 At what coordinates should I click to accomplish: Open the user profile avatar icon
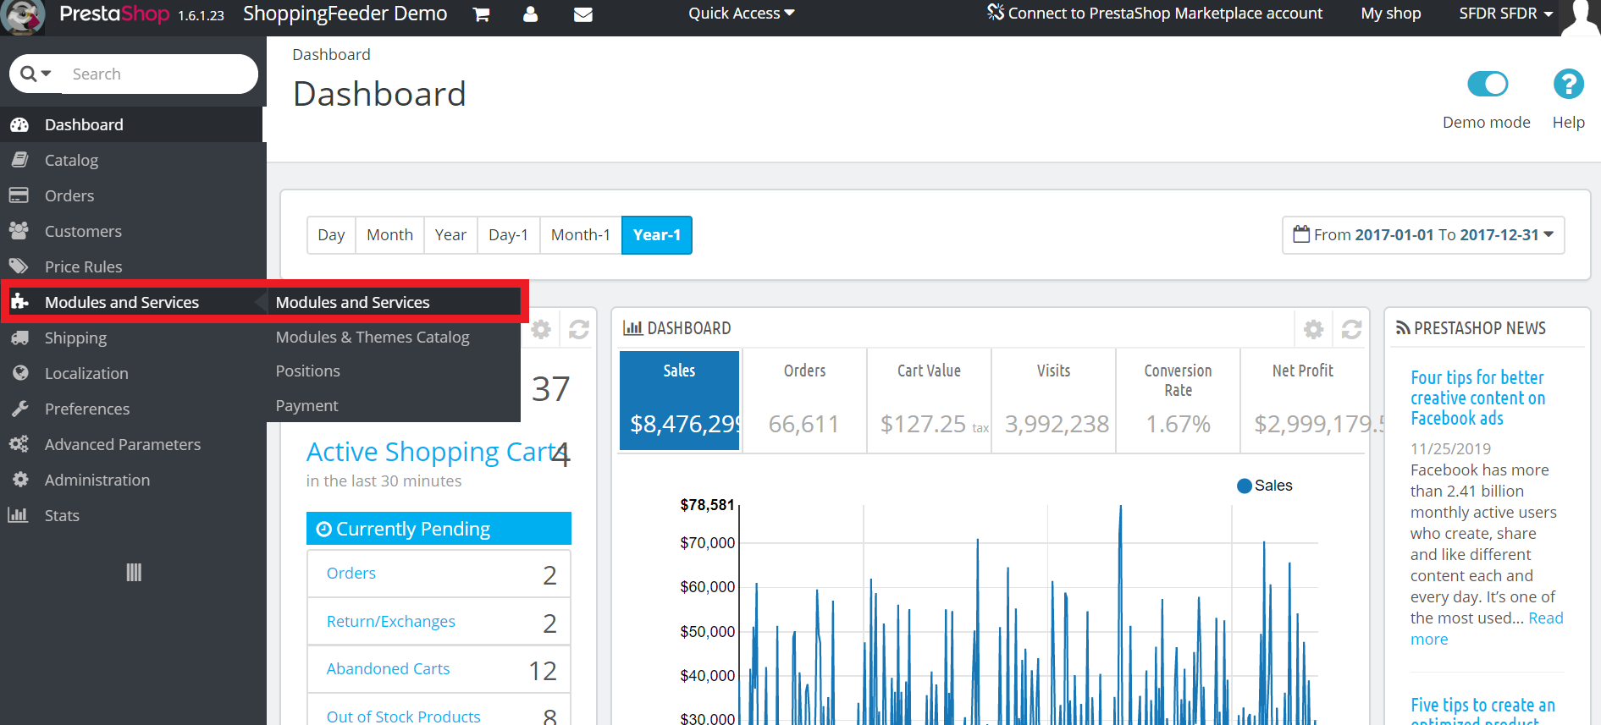point(1581,18)
